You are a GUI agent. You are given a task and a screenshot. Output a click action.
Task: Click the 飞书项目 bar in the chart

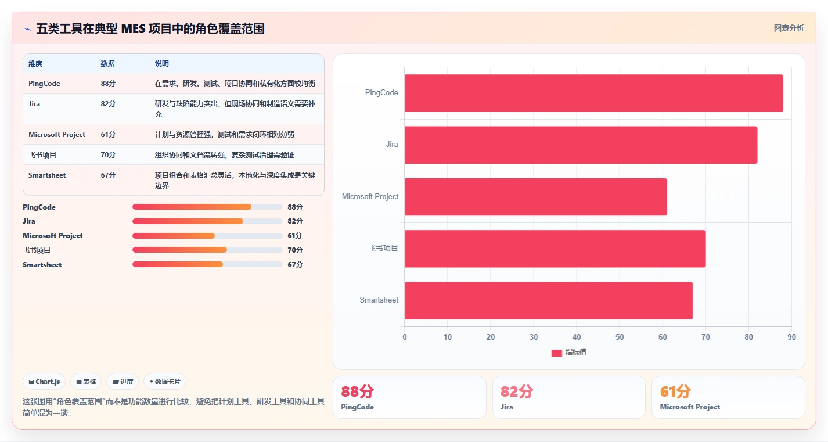pos(555,249)
